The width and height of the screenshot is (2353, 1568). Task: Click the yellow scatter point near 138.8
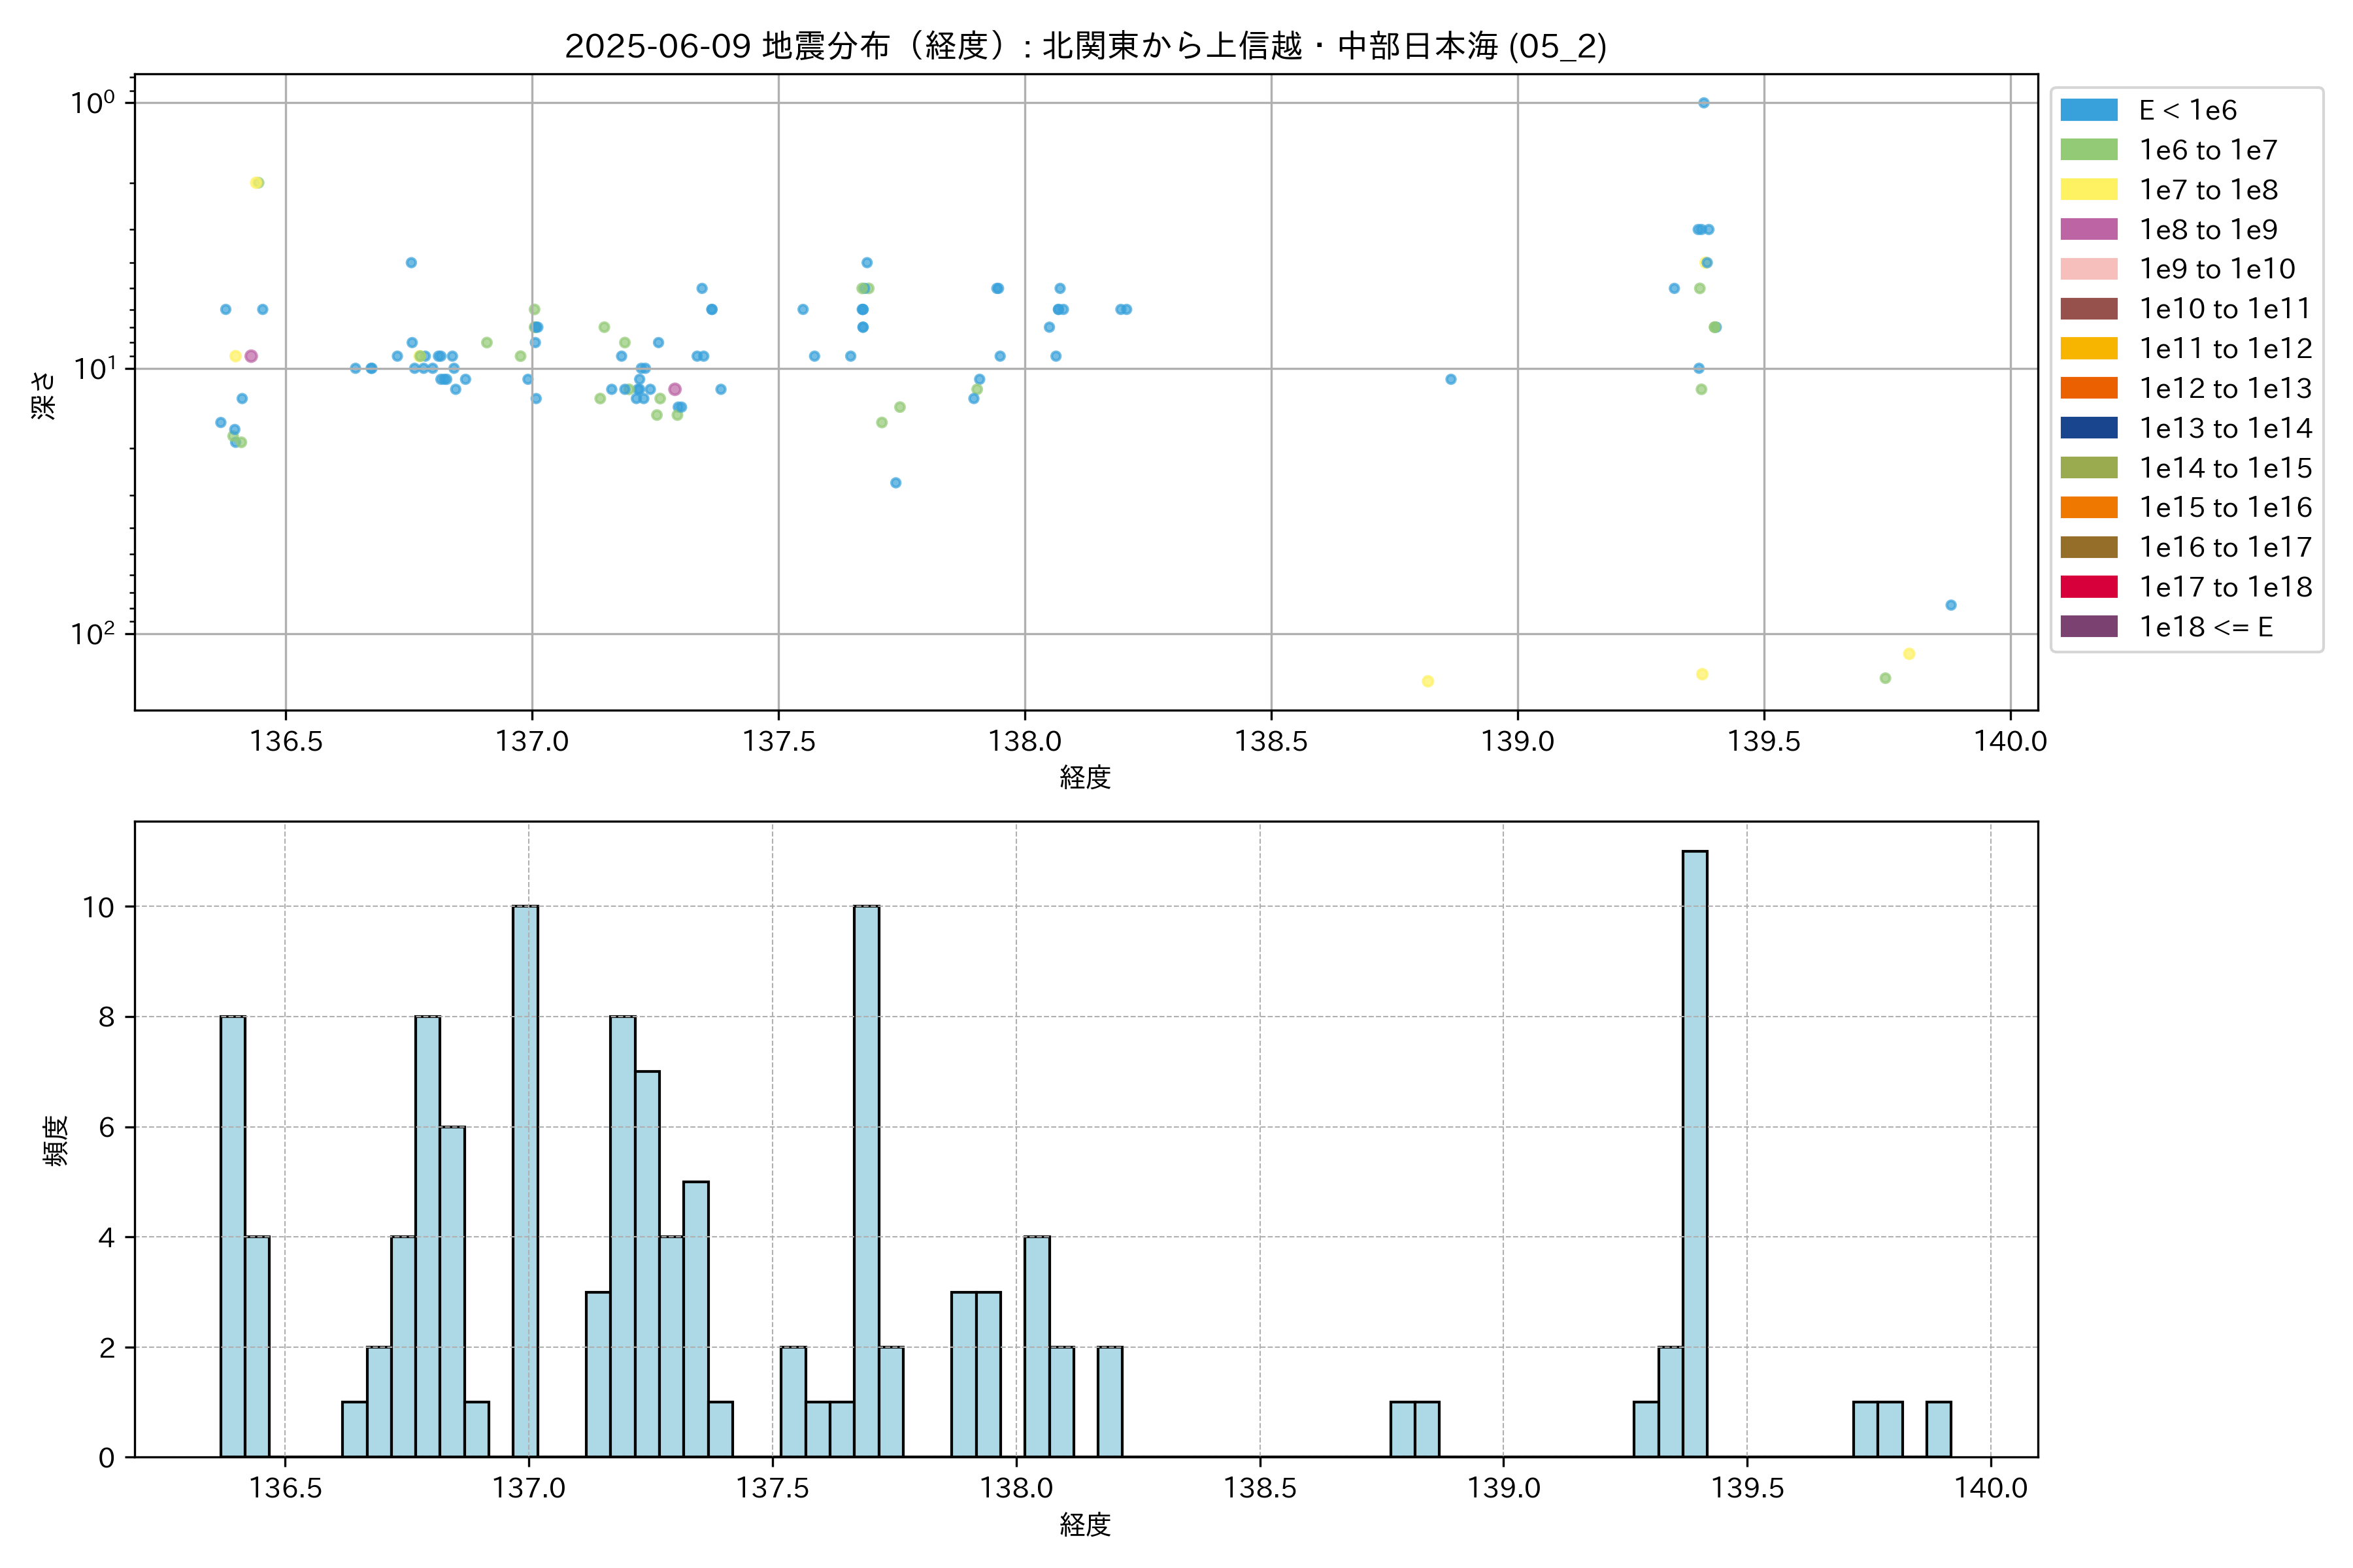(x=1427, y=681)
